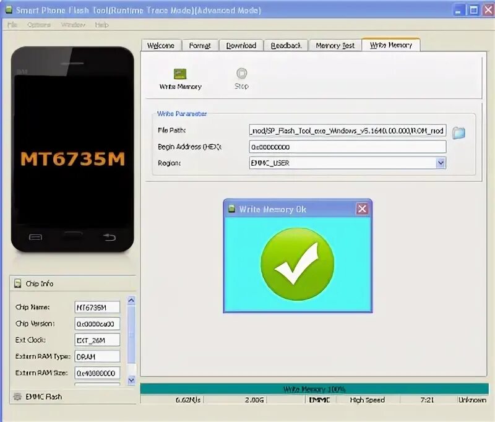Click the Chip Info scroll down arrow
The image size is (495, 422).
[x=131, y=381]
